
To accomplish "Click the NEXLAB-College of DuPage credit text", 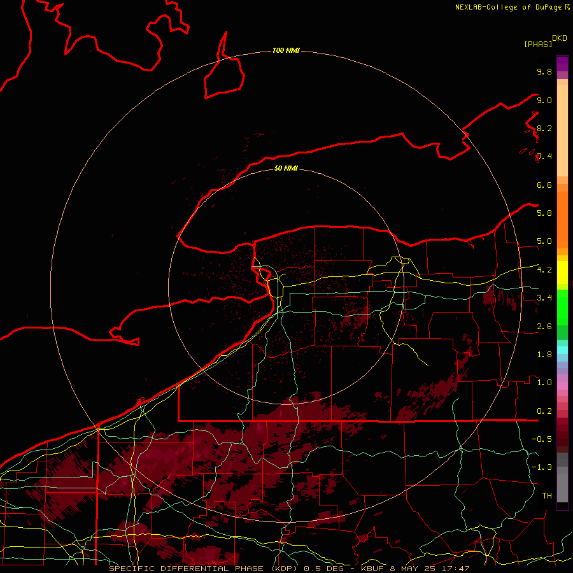I will coord(508,7).
